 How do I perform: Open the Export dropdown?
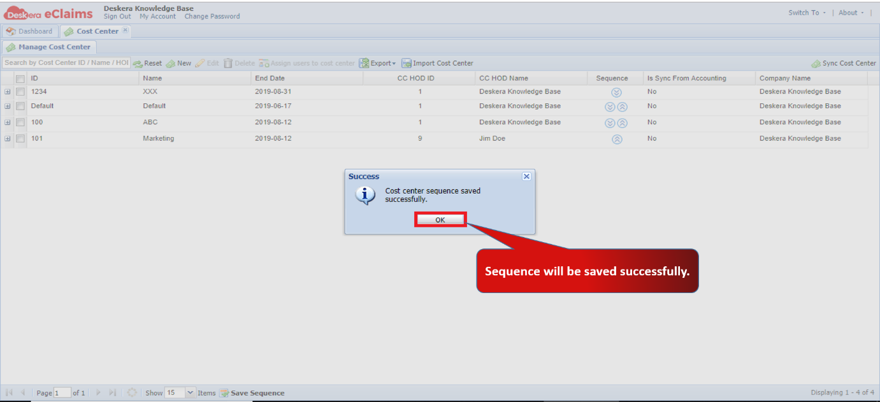click(x=377, y=63)
